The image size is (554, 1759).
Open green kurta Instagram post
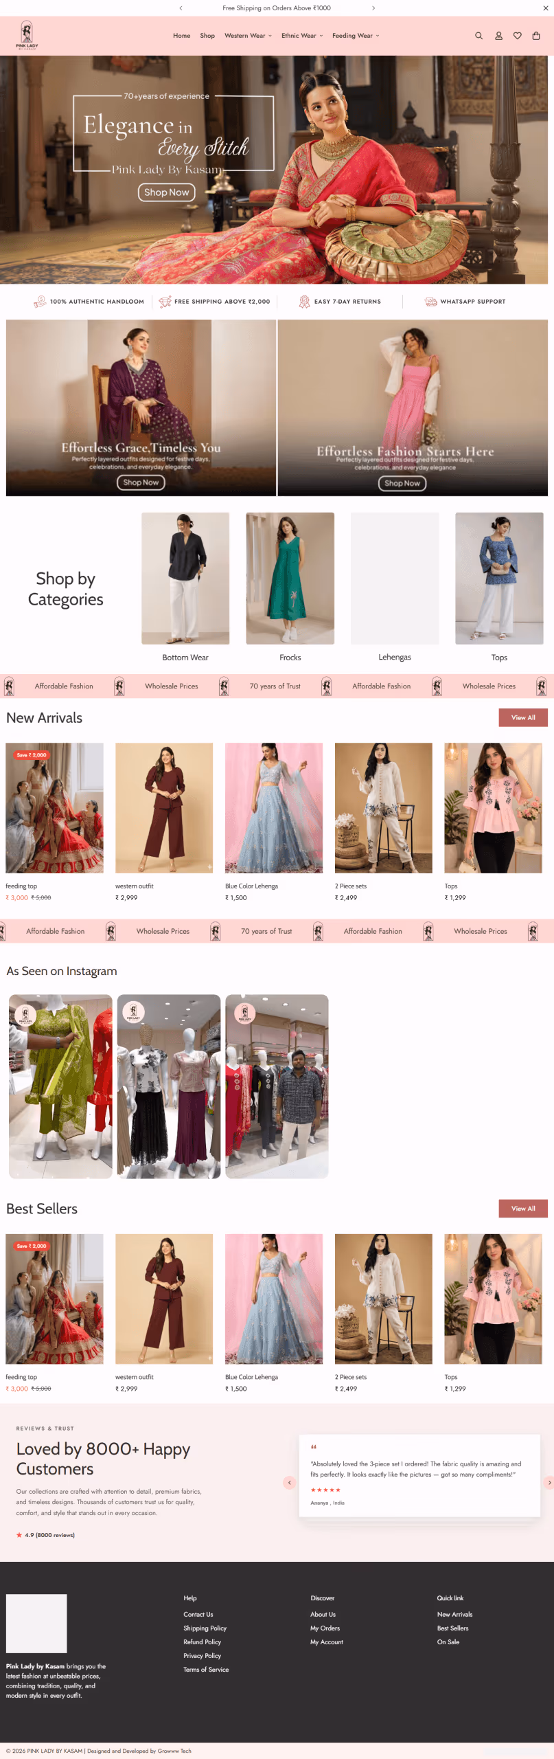pyautogui.click(x=60, y=1086)
